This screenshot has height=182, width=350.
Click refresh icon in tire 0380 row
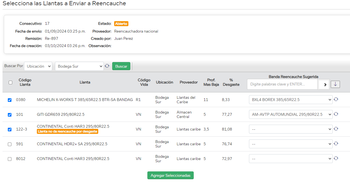pos(336,99)
